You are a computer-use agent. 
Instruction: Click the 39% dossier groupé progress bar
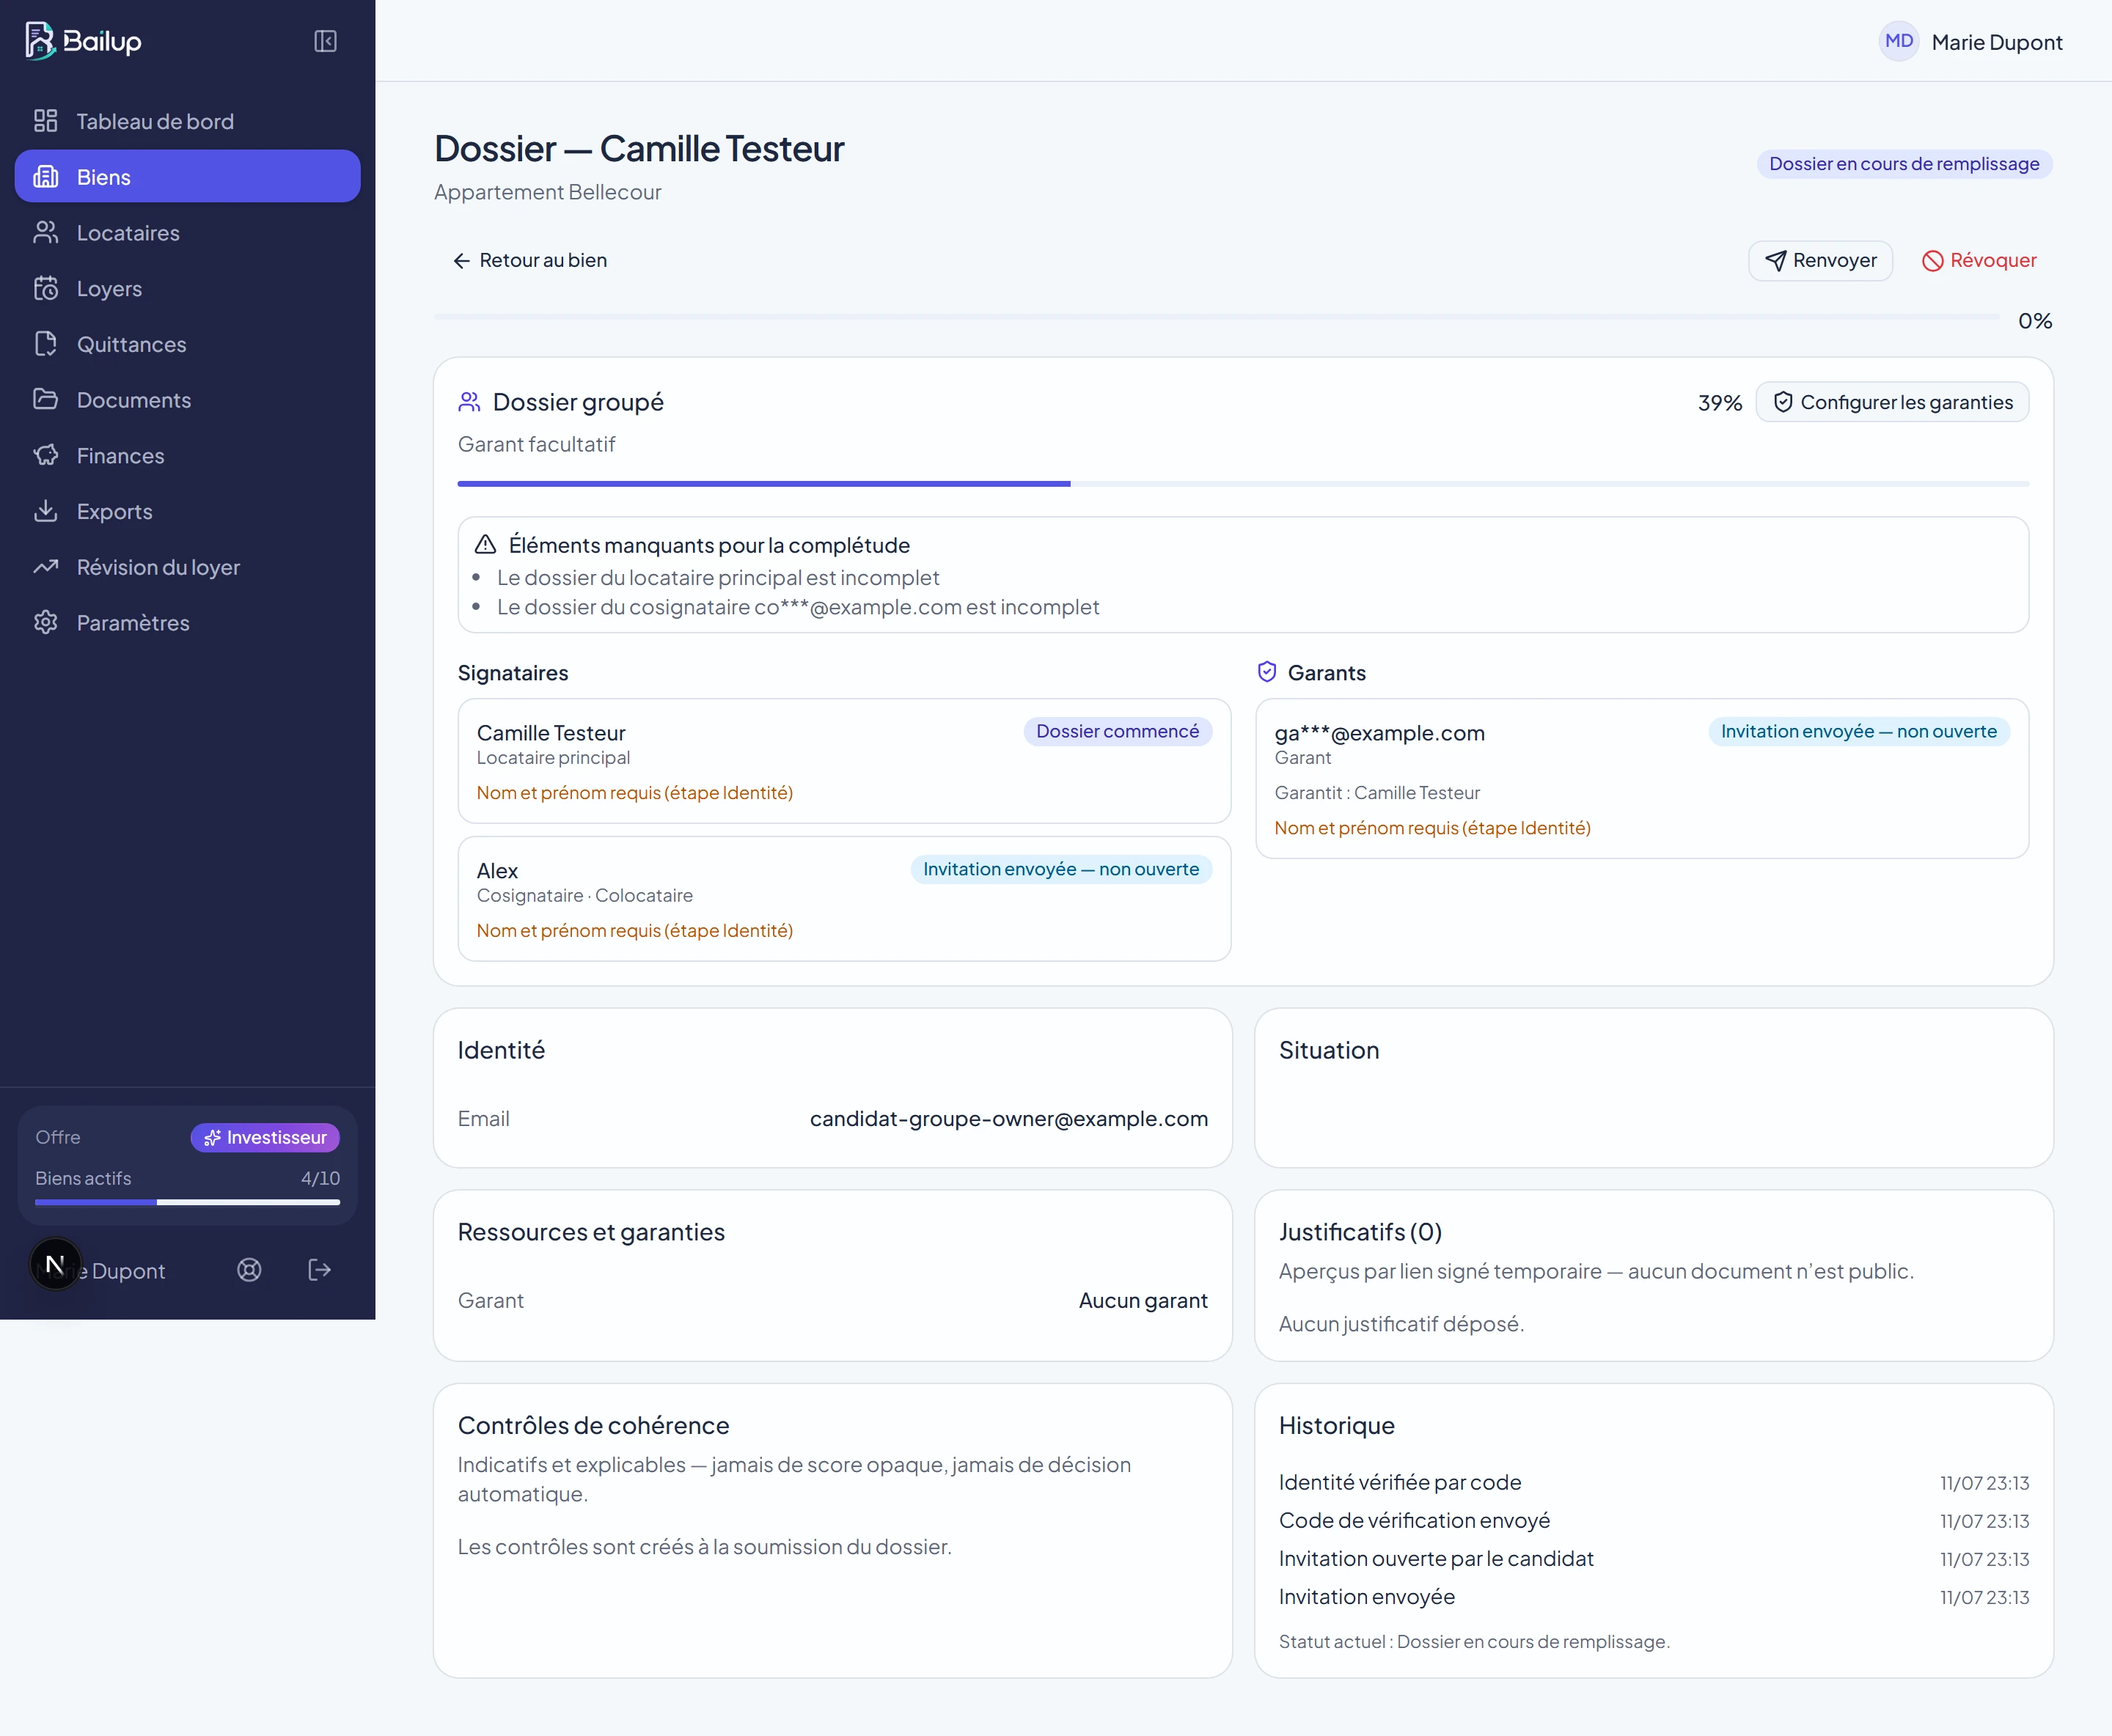coord(1244,484)
